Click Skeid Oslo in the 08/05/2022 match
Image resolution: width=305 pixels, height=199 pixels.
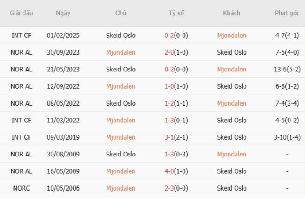click(121, 103)
